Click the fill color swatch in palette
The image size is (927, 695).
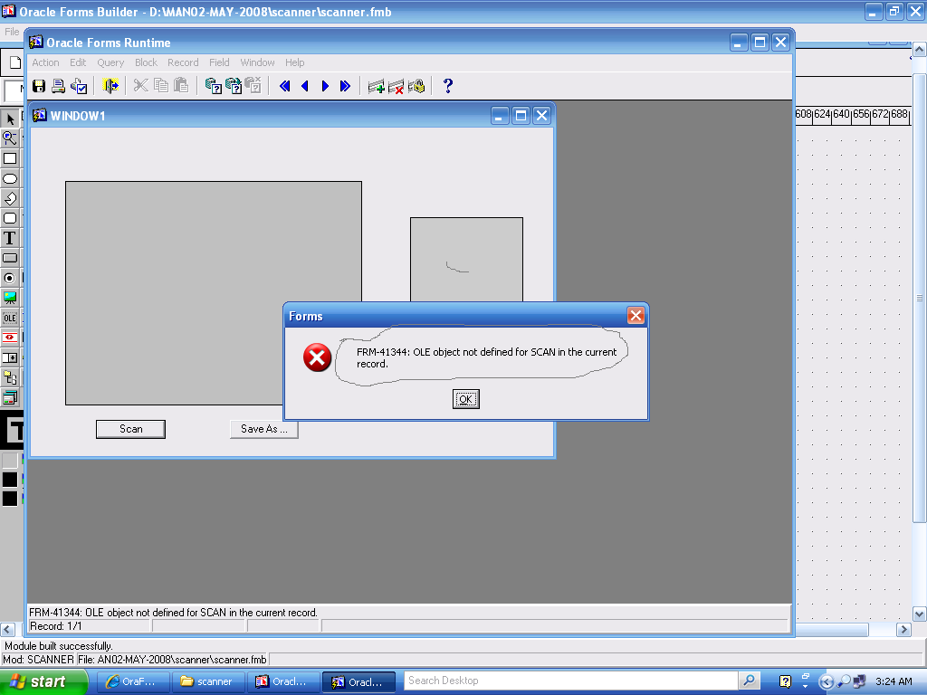click(10, 461)
